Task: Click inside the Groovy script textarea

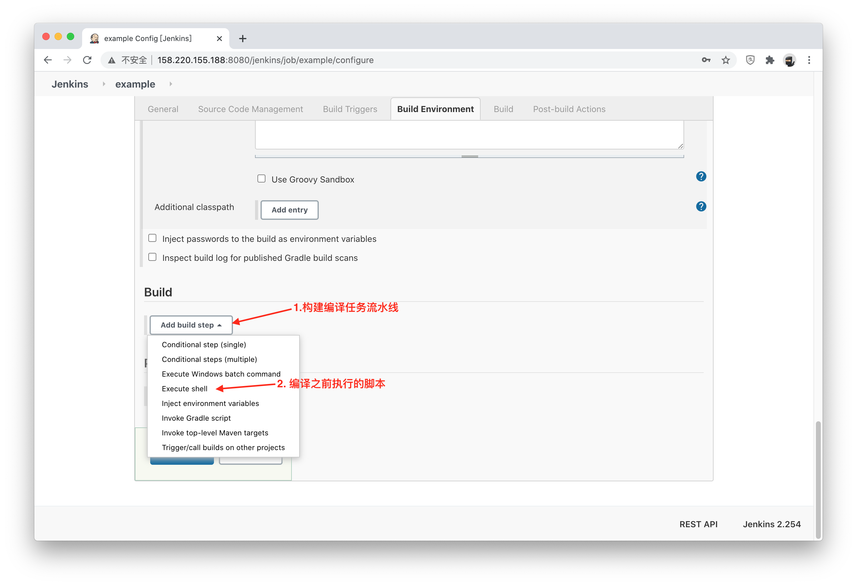Action: (469, 135)
